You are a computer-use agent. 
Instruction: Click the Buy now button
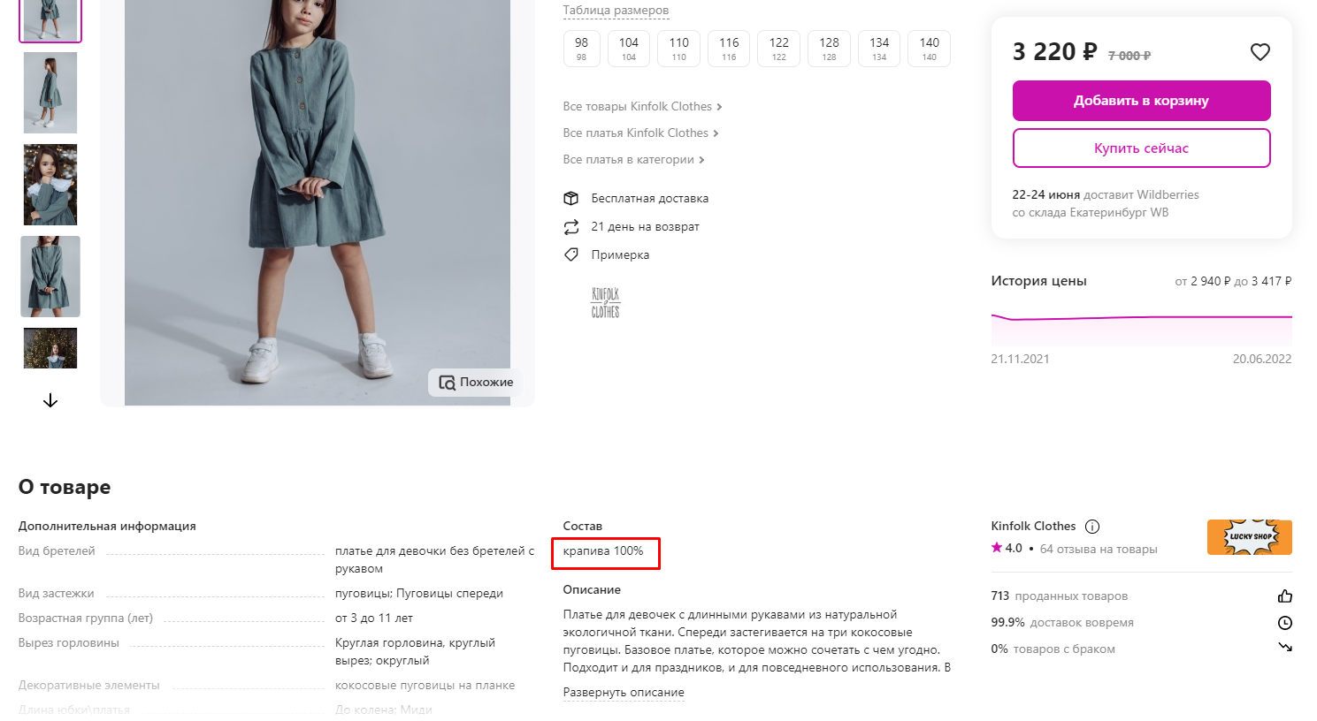[x=1141, y=148]
